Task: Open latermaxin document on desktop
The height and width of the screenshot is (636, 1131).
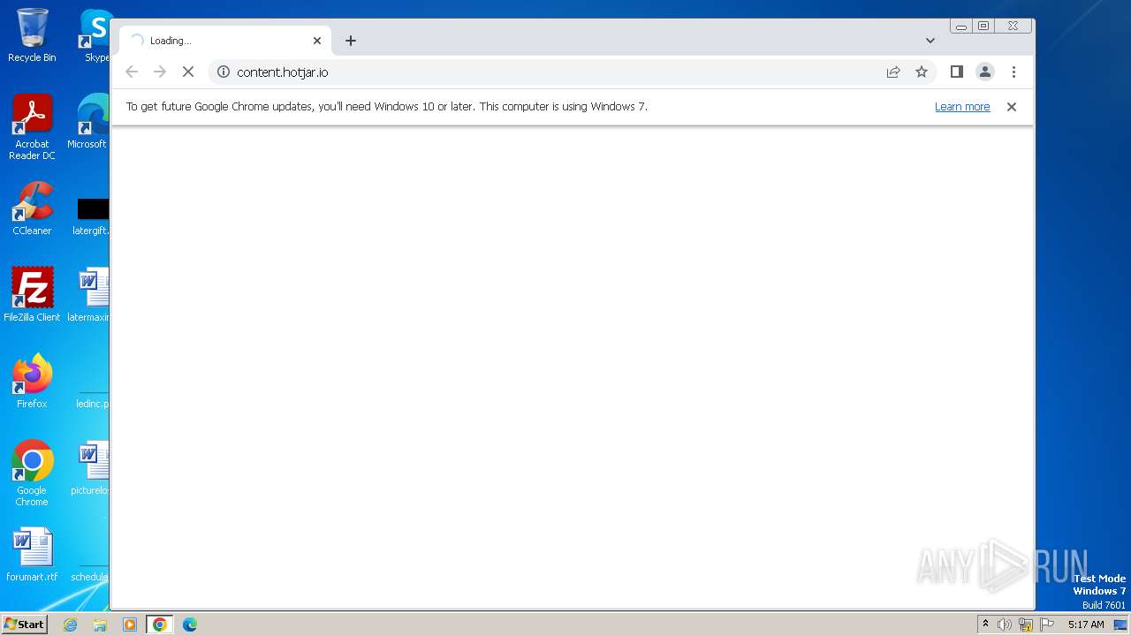Action: point(89,295)
